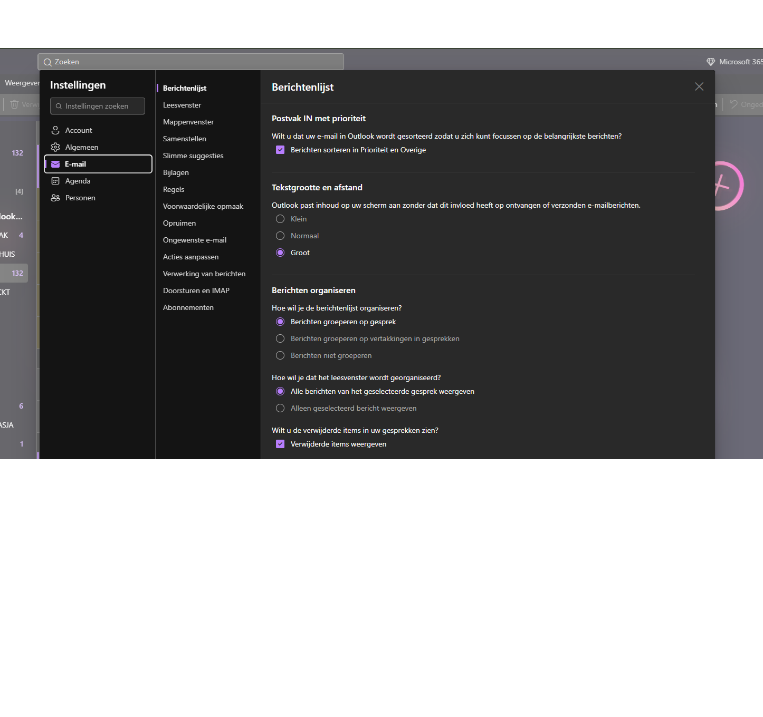The width and height of the screenshot is (763, 717).
Task: Click the Instellingen zoeken search field
Action: coord(98,106)
